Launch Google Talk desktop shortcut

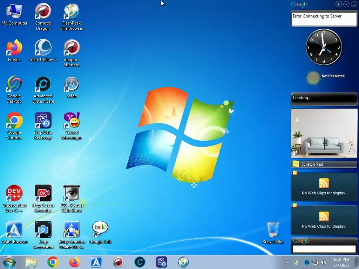pyautogui.click(x=100, y=233)
